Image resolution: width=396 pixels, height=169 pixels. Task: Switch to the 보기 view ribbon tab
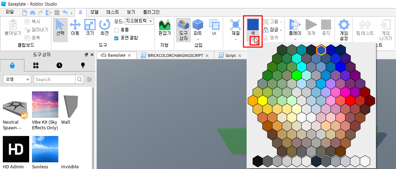pos(131,12)
